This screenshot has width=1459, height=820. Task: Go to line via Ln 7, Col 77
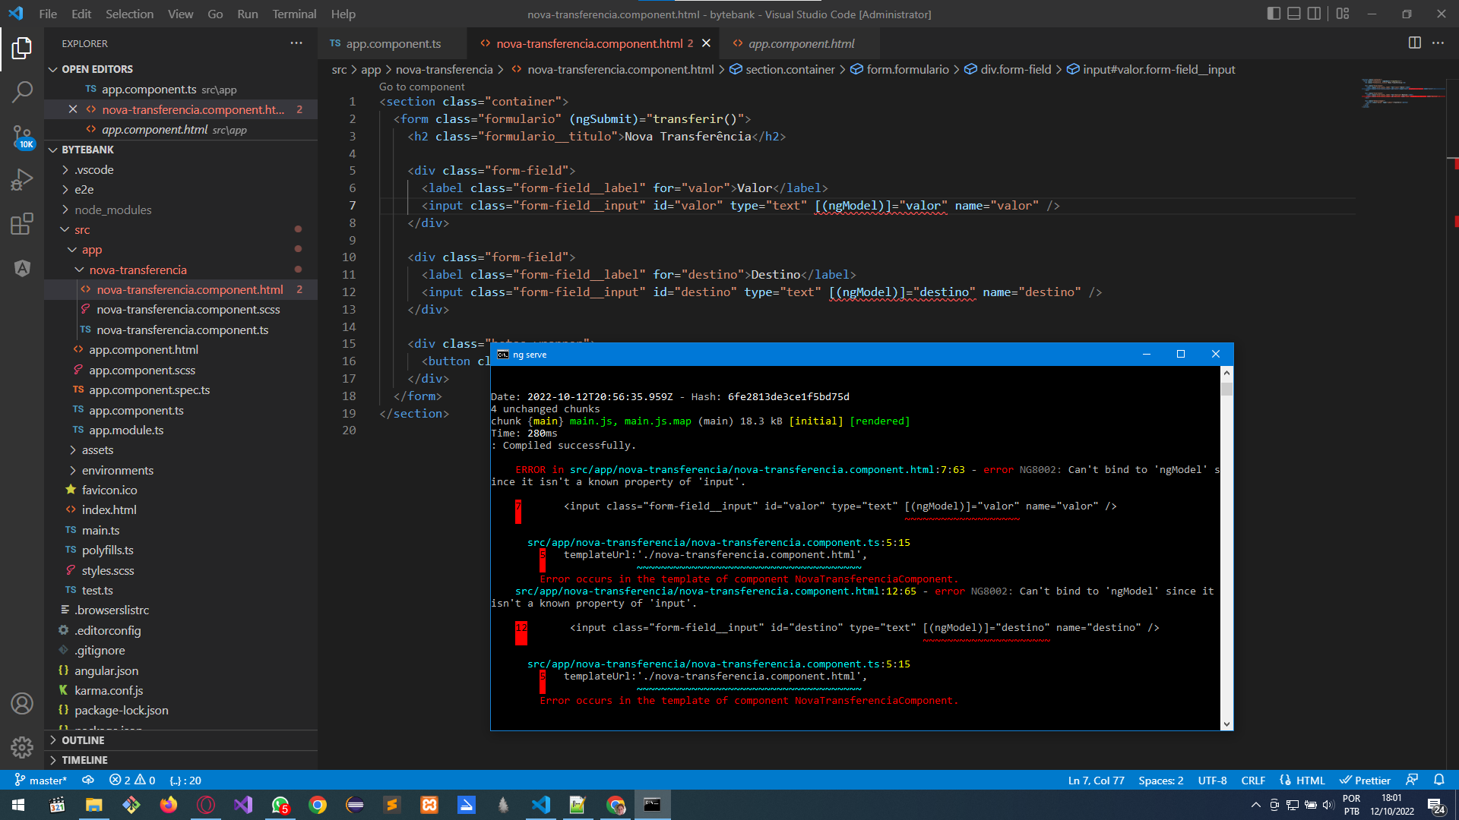click(x=1096, y=781)
